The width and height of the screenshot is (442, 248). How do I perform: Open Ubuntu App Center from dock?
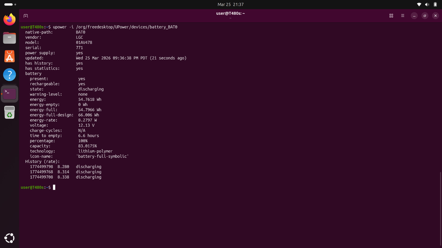click(9, 56)
